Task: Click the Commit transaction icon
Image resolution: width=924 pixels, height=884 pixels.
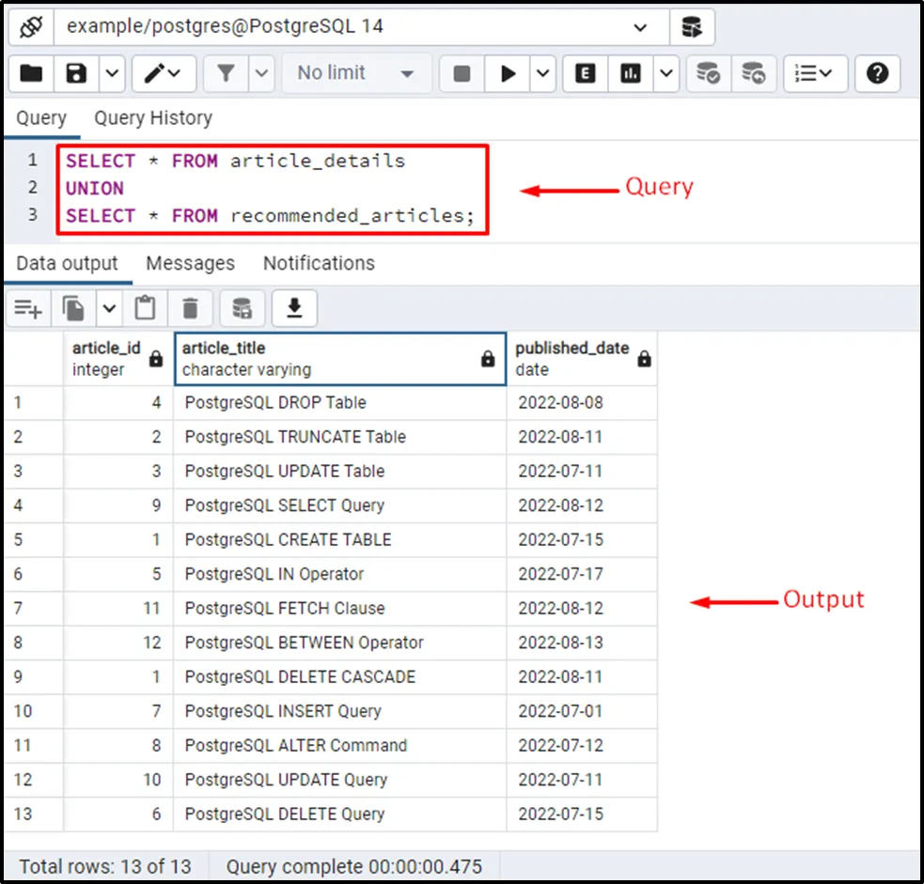Action: click(707, 73)
